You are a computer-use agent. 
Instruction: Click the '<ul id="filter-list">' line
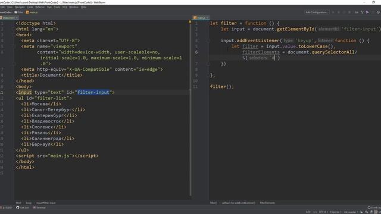[43, 98]
